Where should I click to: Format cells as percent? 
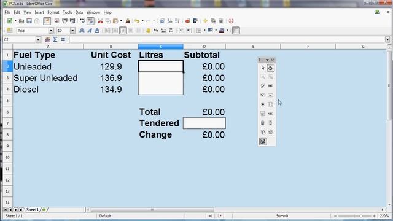(x=155, y=31)
